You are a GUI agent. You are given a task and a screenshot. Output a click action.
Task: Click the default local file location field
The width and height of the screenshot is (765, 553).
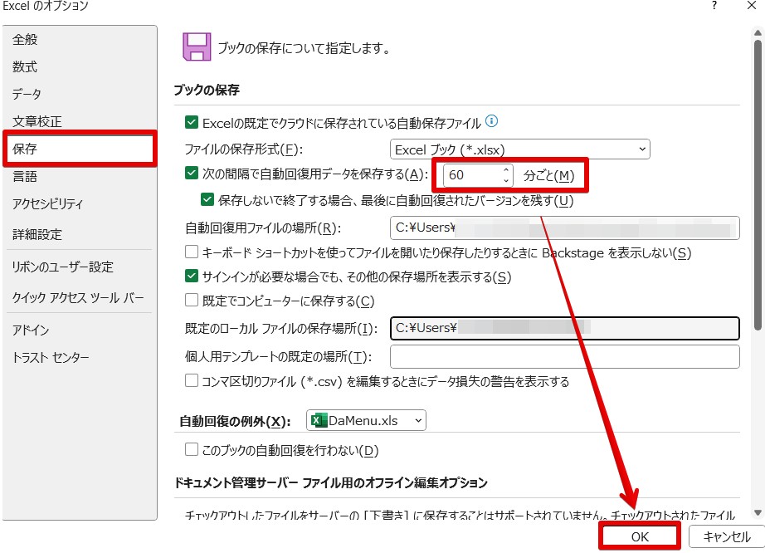(564, 328)
